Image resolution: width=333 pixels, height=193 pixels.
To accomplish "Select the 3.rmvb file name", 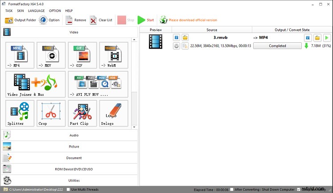I will pyautogui.click(x=221, y=37).
